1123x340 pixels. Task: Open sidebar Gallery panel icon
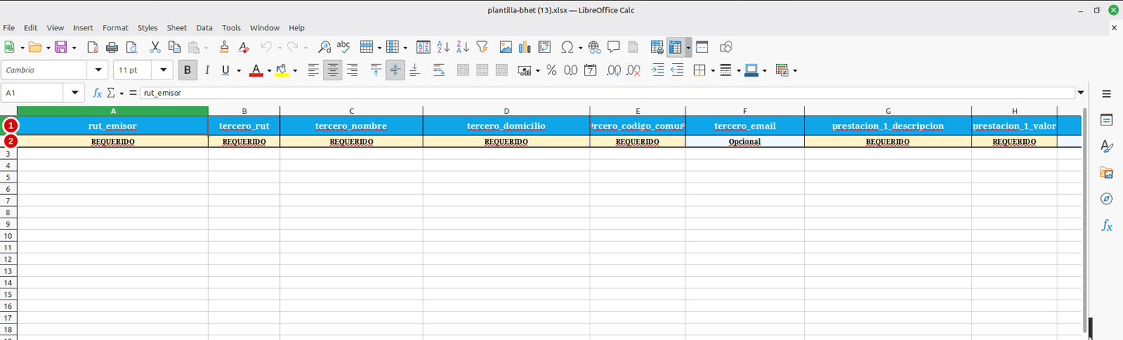pyautogui.click(x=1106, y=172)
